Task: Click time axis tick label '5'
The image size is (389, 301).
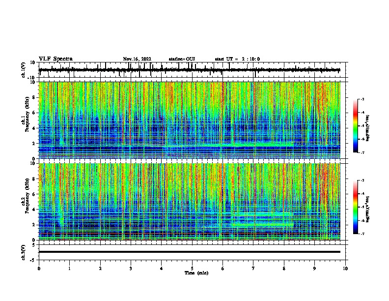Action: click(192, 269)
